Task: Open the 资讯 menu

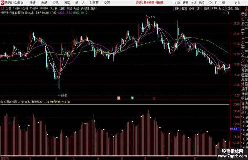Action: [55, 3]
